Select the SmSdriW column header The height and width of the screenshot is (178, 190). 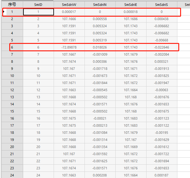coord(69,5)
